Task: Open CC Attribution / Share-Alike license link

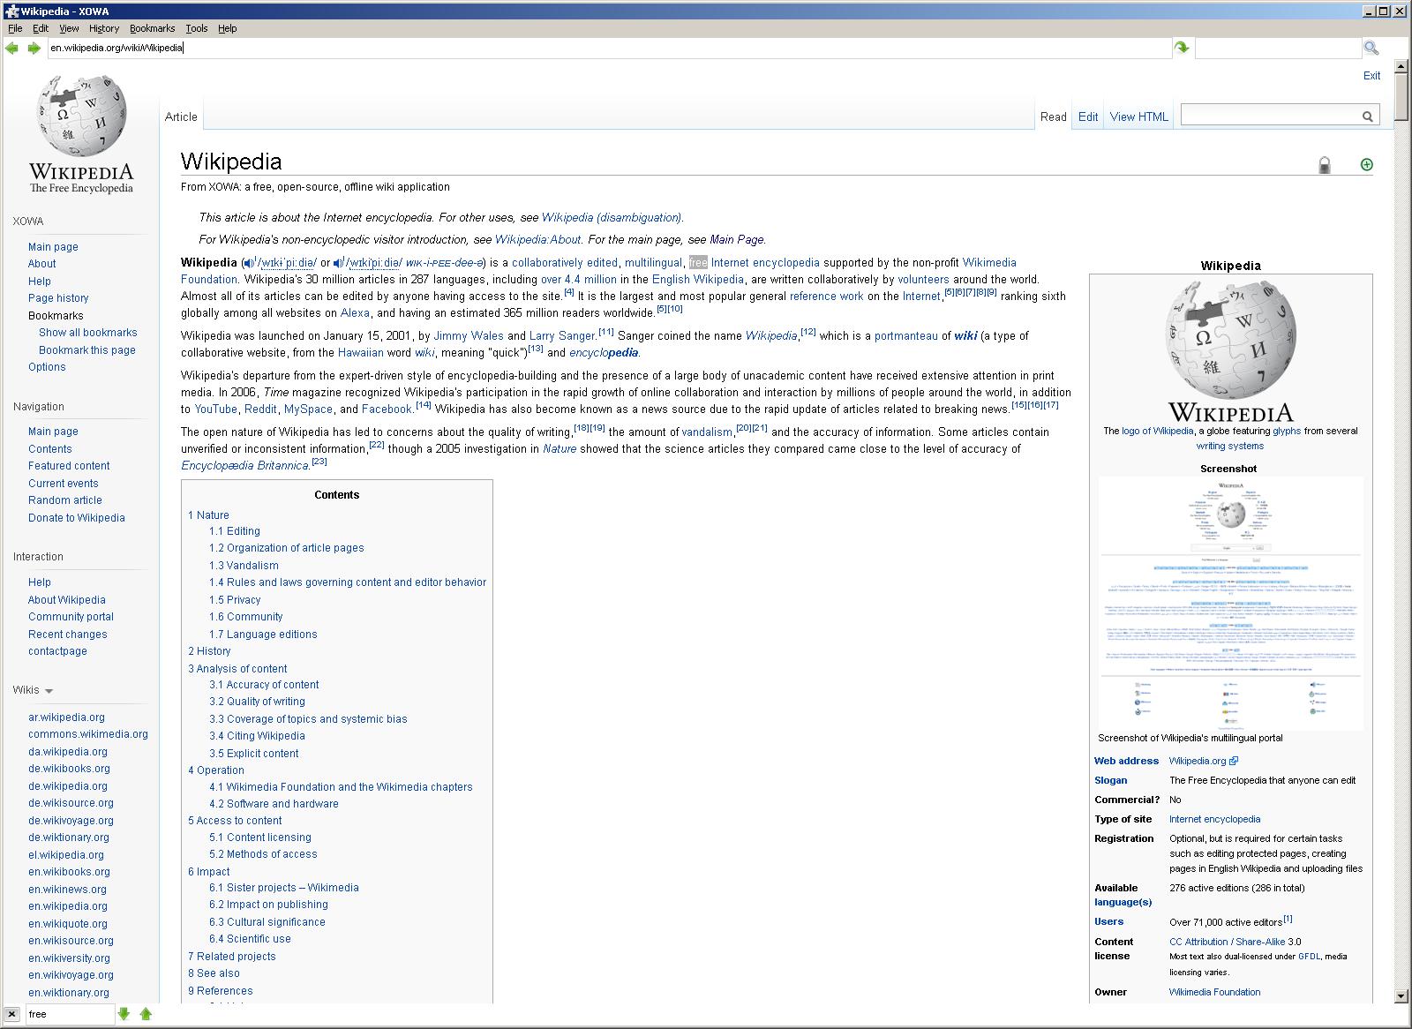Action: point(1227,943)
